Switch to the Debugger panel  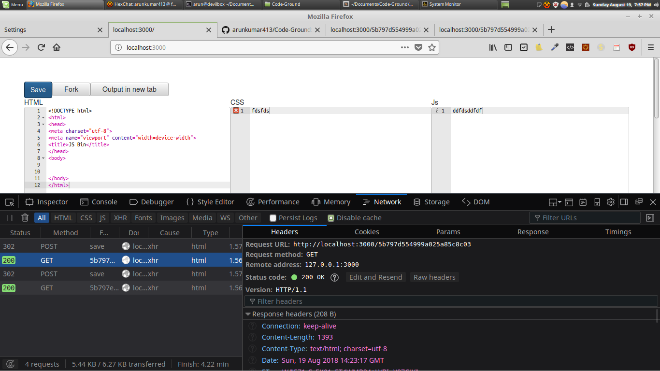tap(152, 202)
